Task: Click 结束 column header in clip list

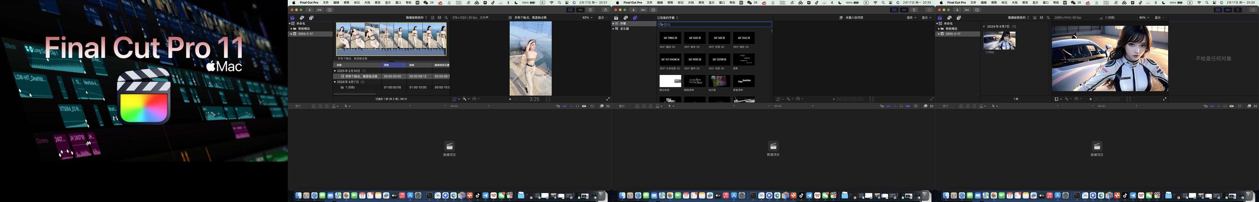Action: click(x=420, y=65)
